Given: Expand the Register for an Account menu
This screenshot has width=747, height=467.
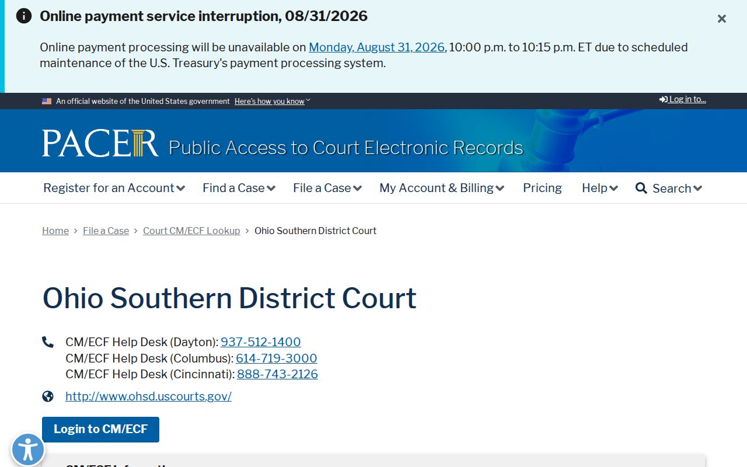Looking at the screenshot, I should (x=114, y=188).
